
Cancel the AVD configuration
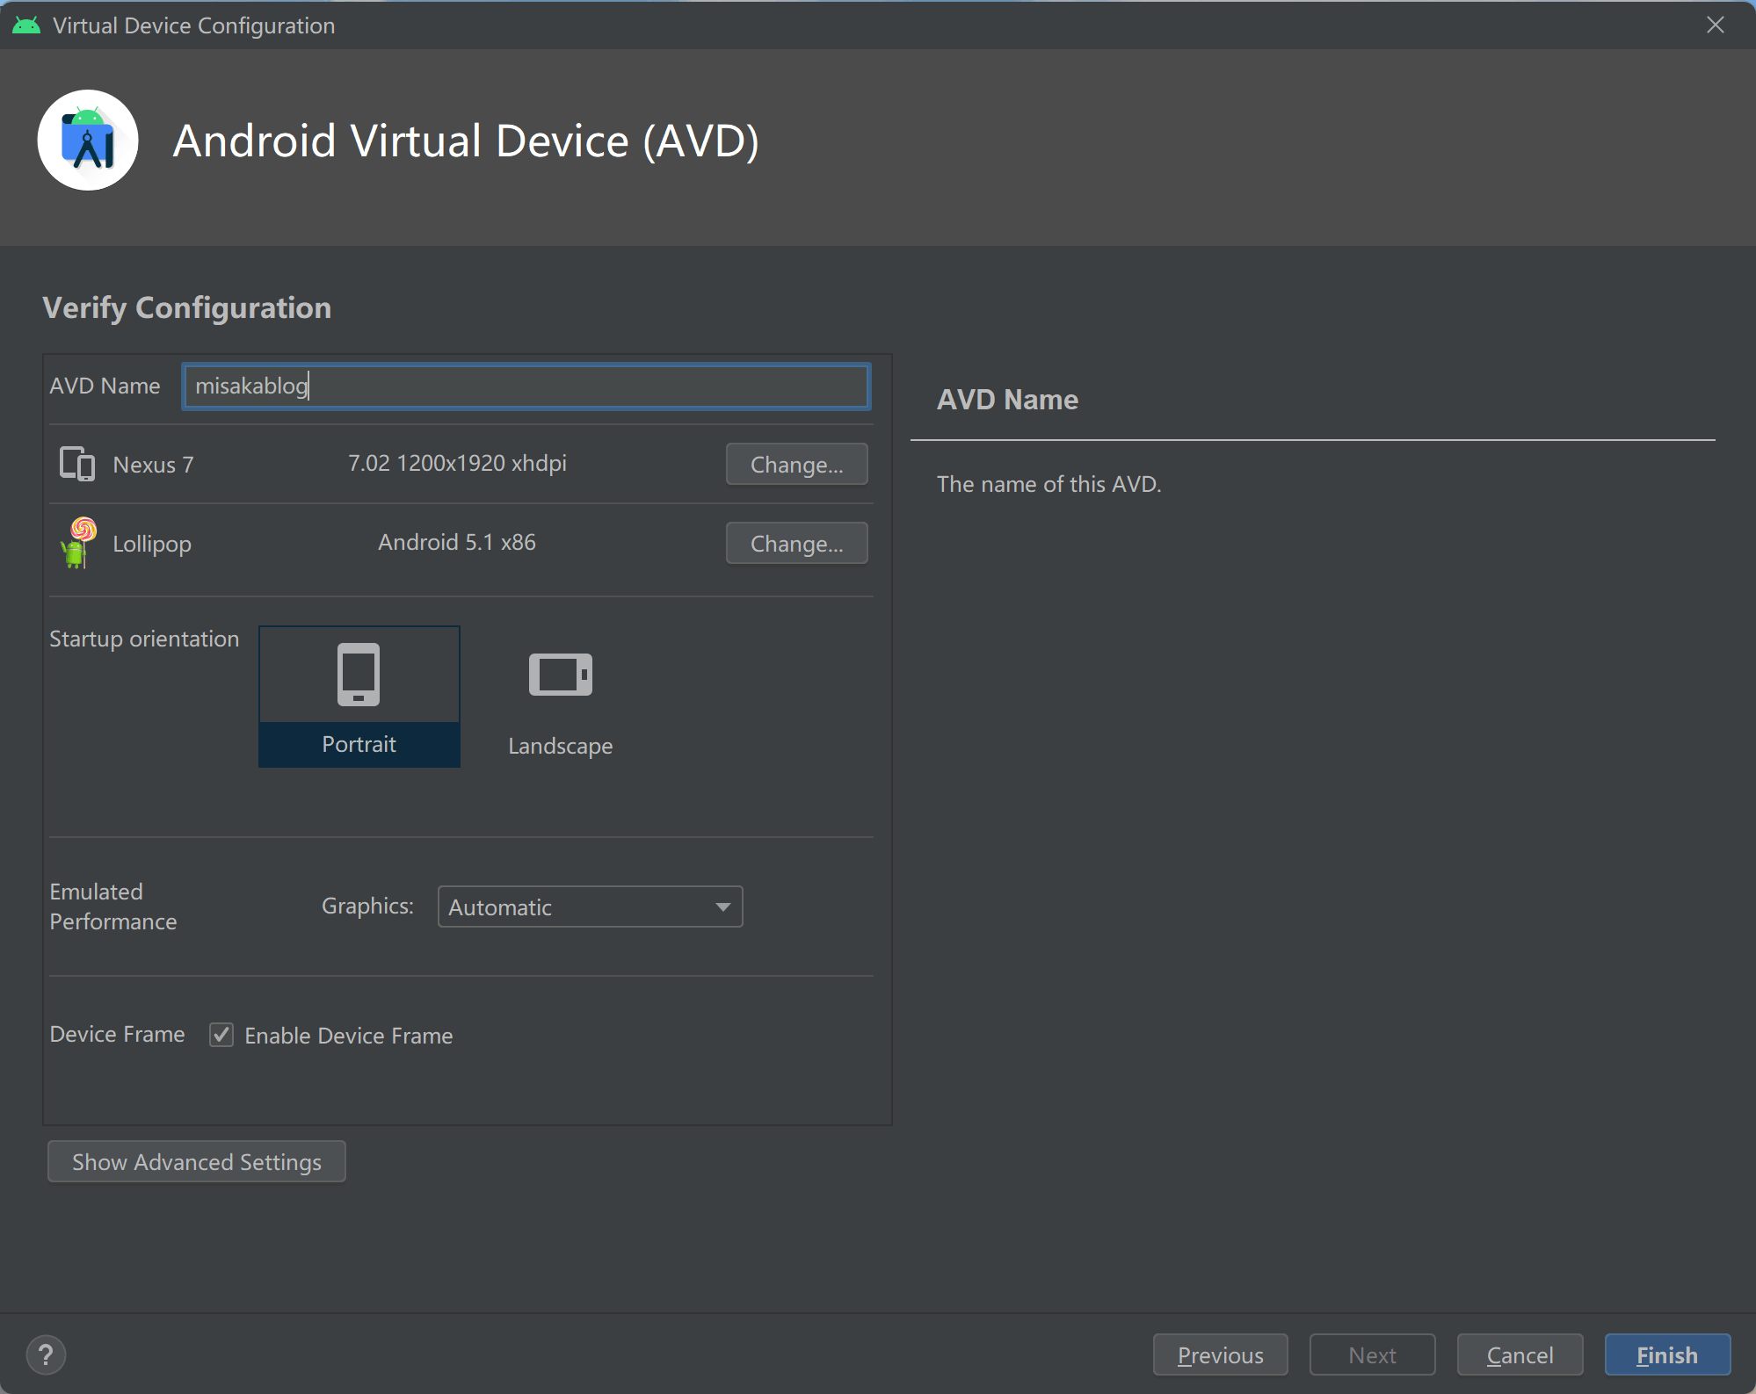[x=1520, y=1354]
